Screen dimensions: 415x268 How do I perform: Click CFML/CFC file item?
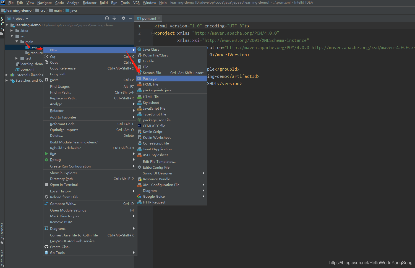click(x=172, y=126)
